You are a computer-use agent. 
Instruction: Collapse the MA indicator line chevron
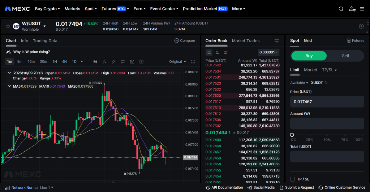[x=9, y=86]
